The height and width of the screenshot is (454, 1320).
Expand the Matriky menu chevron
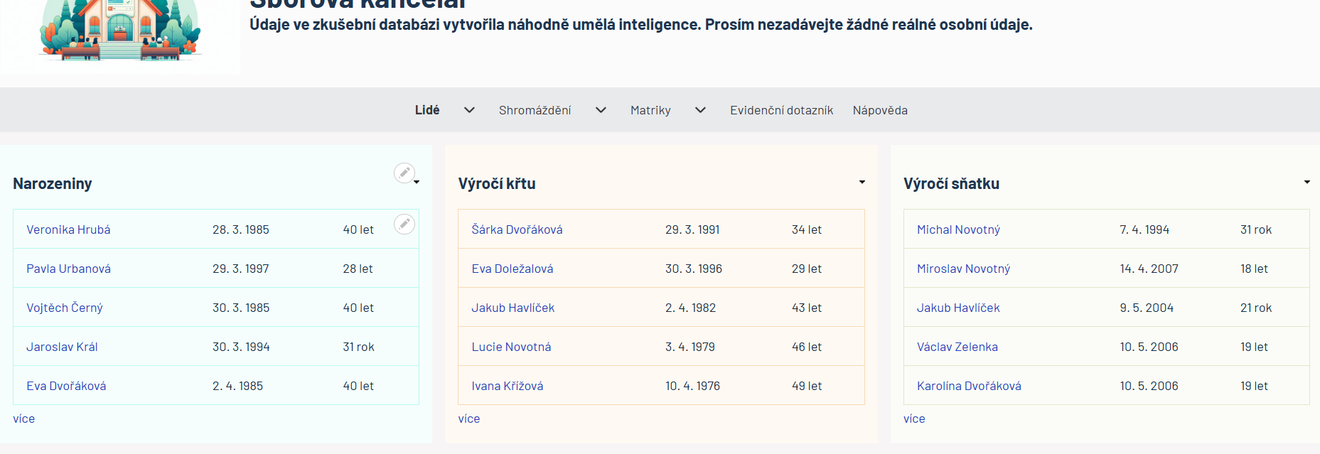(x=700, y=110)
